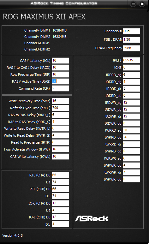
Task: Select the Write to Read Delay tWTR_L field
Action: (60, 128)
